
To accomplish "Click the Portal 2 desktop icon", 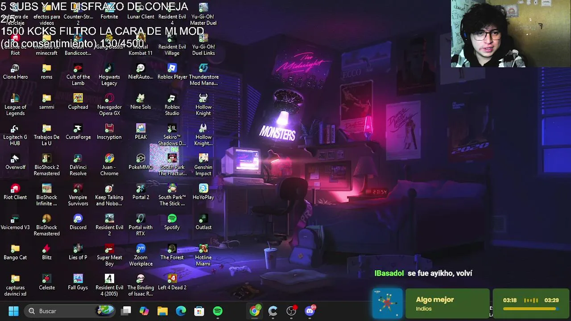I will (x=141, y=192).
